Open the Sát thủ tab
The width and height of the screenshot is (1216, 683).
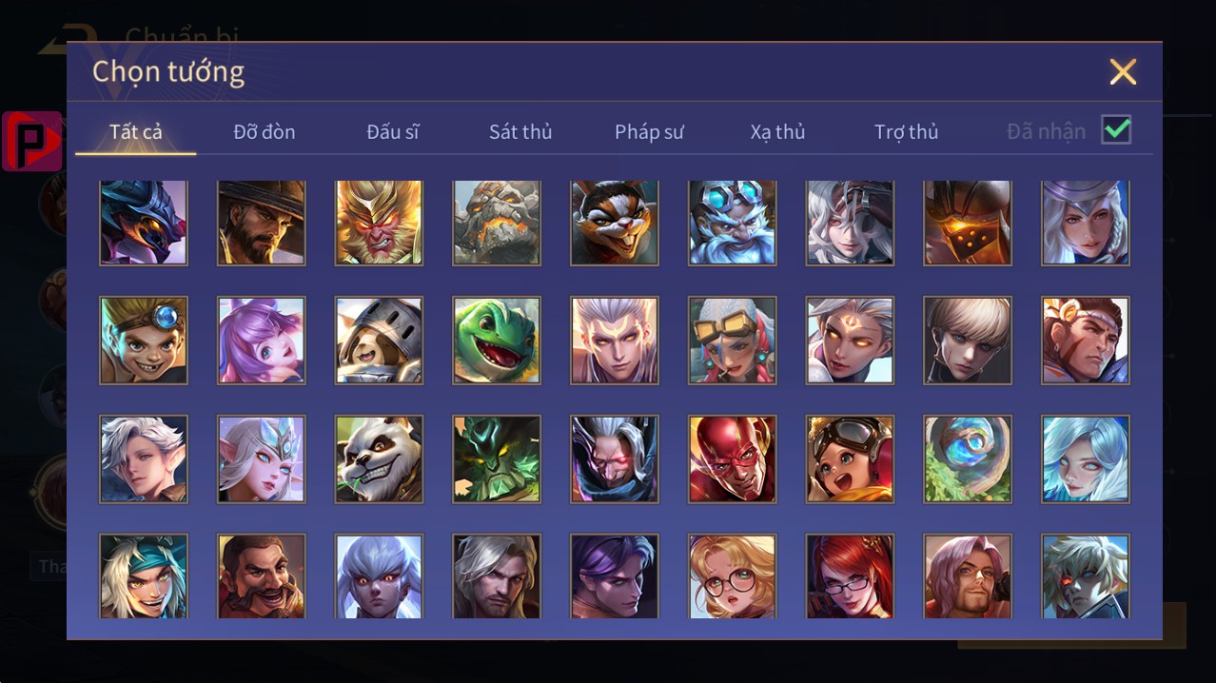[520, 132]
